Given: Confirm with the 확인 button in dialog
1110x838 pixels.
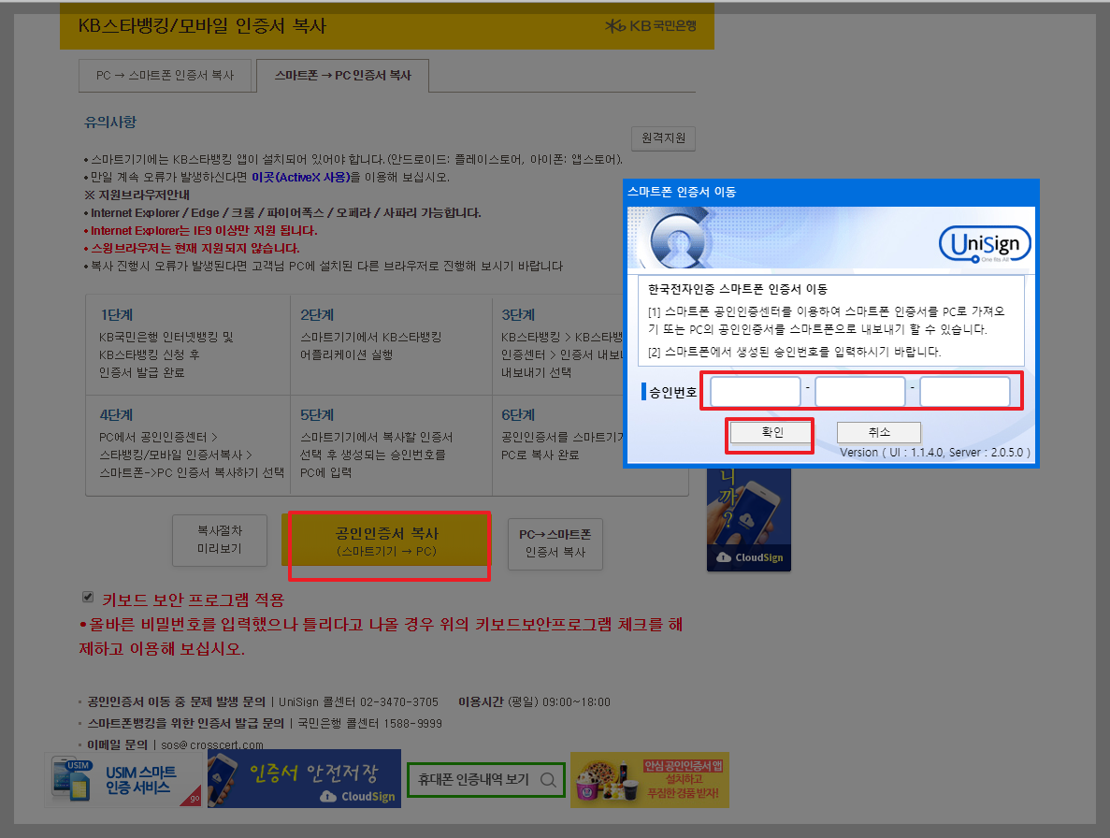Looking at the screenshot, I should (771, 432).
